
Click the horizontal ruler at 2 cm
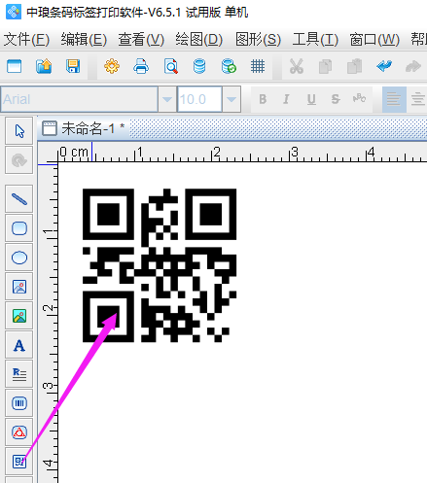[x=216, y=153]
